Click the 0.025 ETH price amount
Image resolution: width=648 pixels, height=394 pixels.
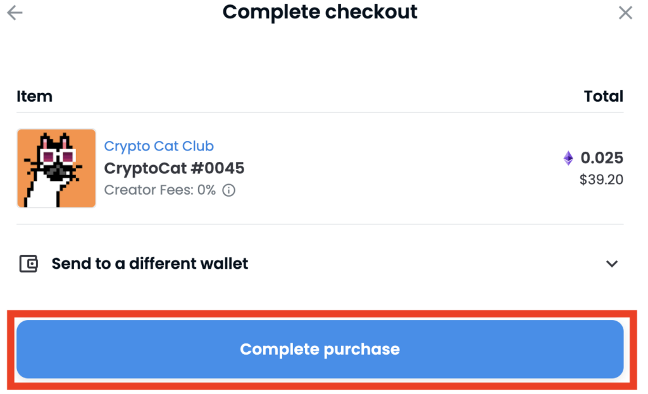(601, 157)
